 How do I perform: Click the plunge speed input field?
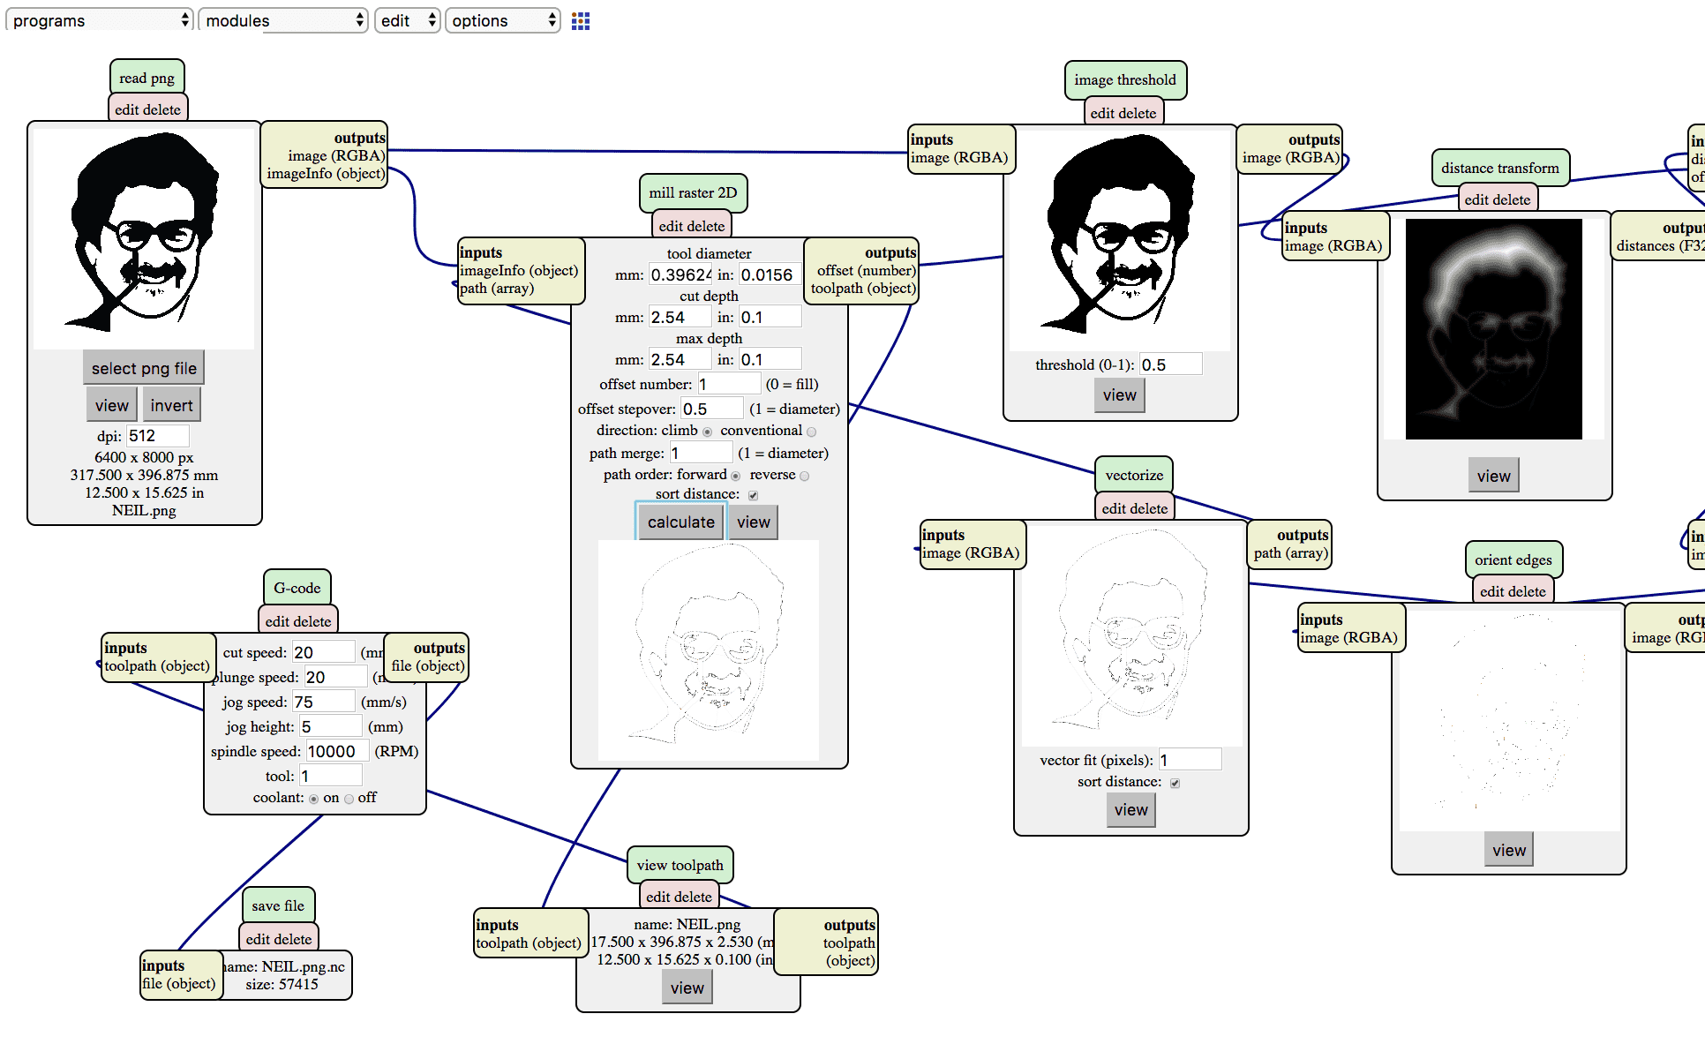335,677
